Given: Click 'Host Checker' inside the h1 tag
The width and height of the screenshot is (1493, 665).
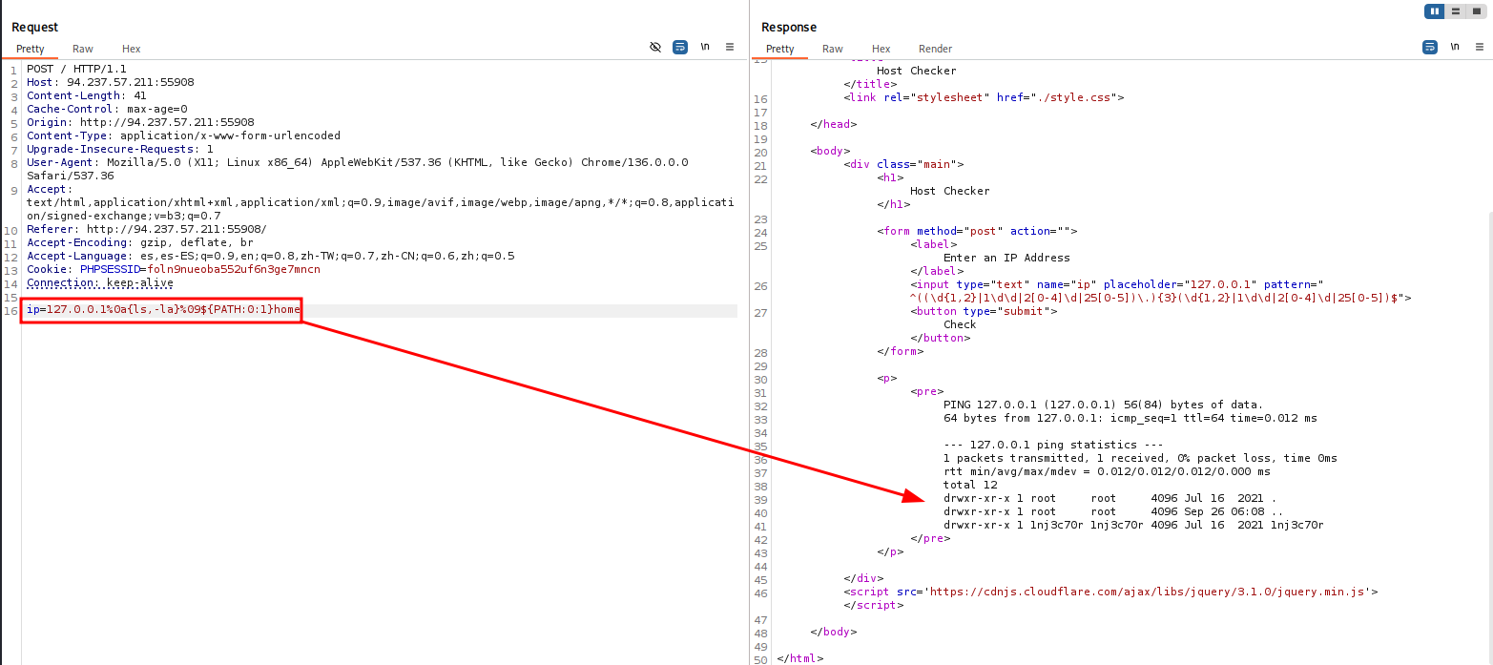Looking at the screenshot, I should tap(950, 191).
